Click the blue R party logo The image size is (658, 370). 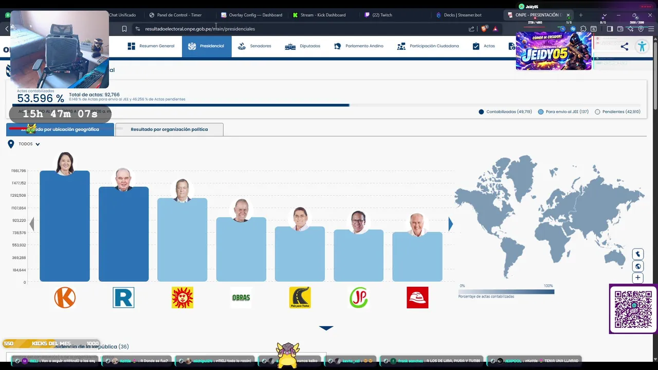click(x=123, y=298)
